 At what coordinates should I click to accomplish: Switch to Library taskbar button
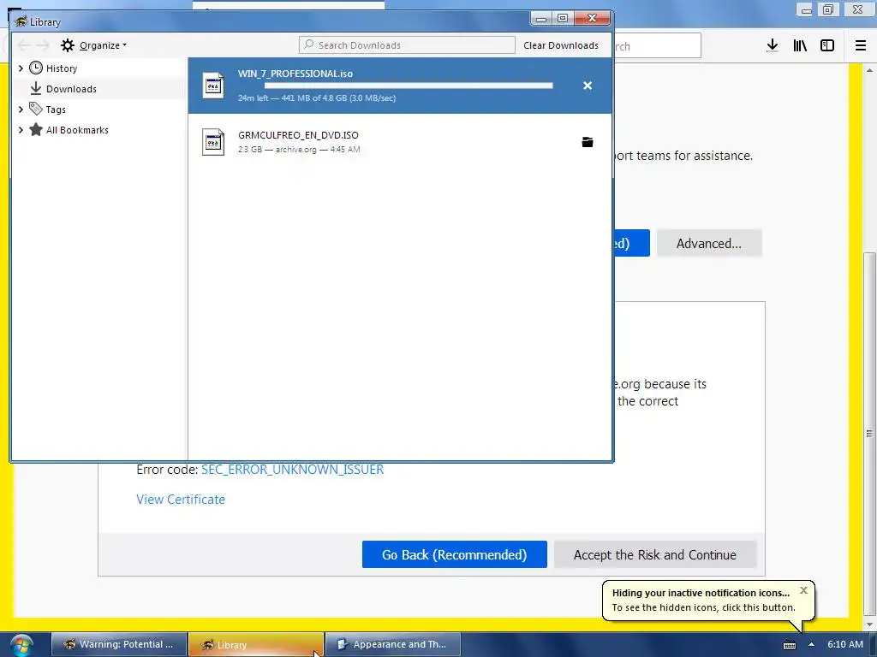(x=255, y=644)
